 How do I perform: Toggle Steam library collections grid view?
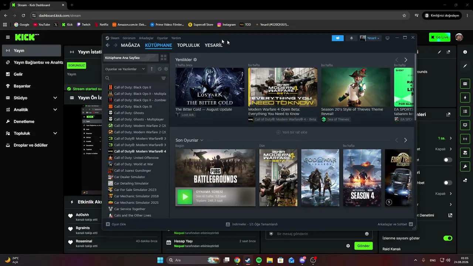pos(163,58)
